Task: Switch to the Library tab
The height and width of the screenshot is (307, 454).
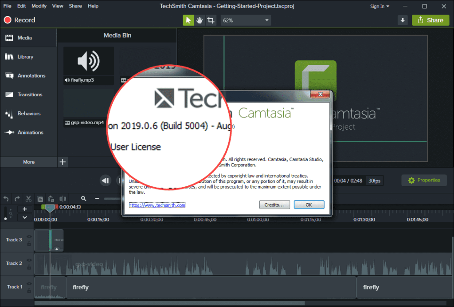Action: (28, 57)
